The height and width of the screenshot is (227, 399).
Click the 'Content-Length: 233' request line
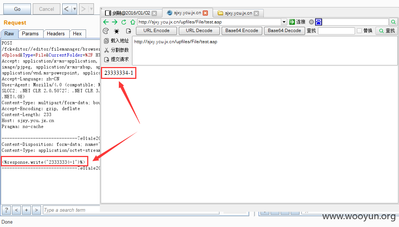[26, 115]
